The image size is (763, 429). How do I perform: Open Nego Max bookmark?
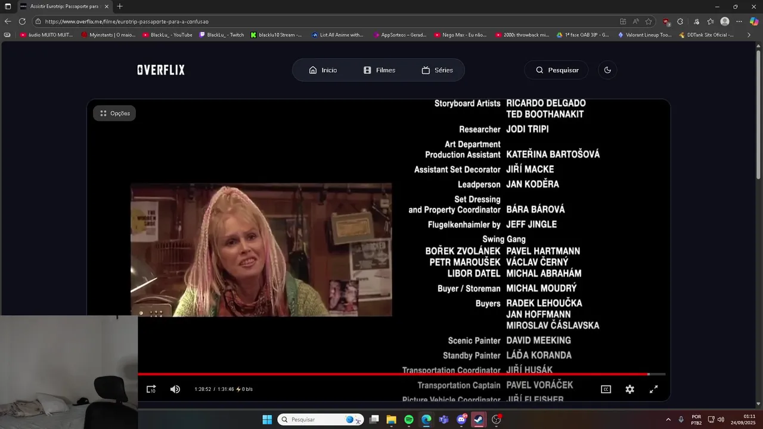[461, 35]
